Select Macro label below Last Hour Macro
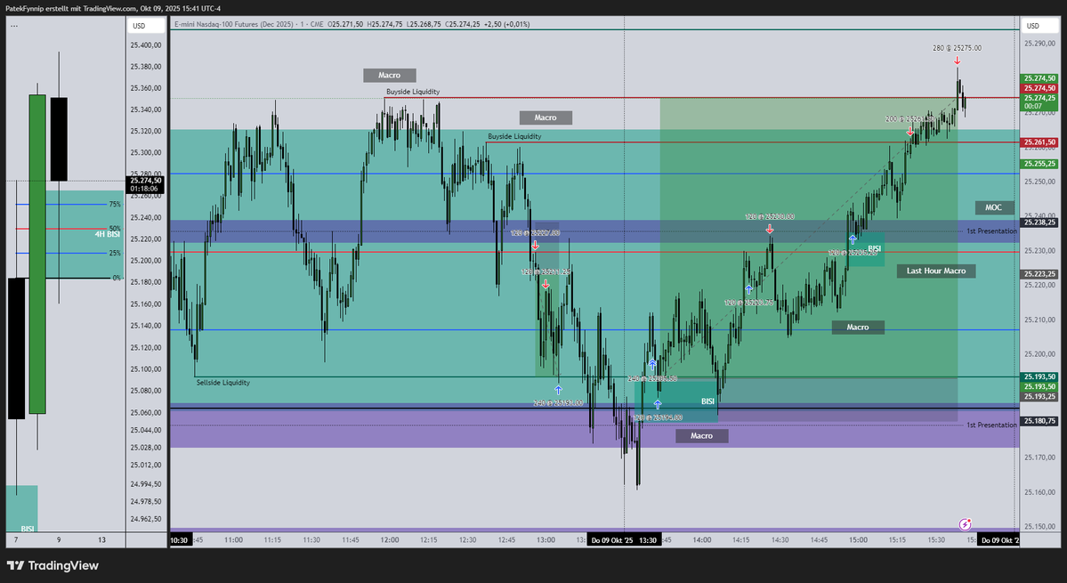 (857, 328)
